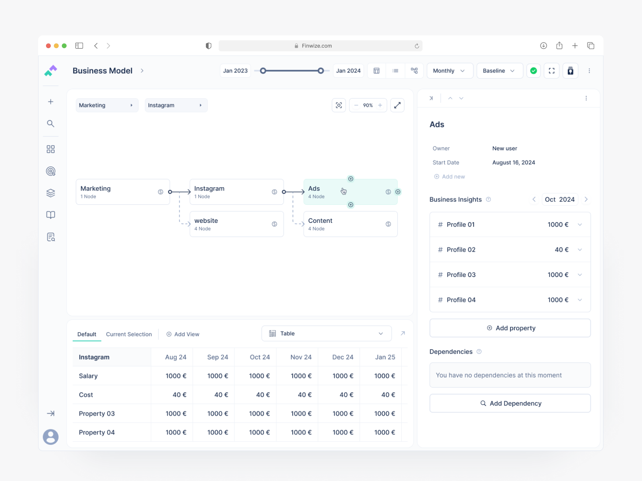Click the focus/scan icon above the canvas
Image resolution: width=642 pixels, height=481 pixels.
(x=339, y=105)
